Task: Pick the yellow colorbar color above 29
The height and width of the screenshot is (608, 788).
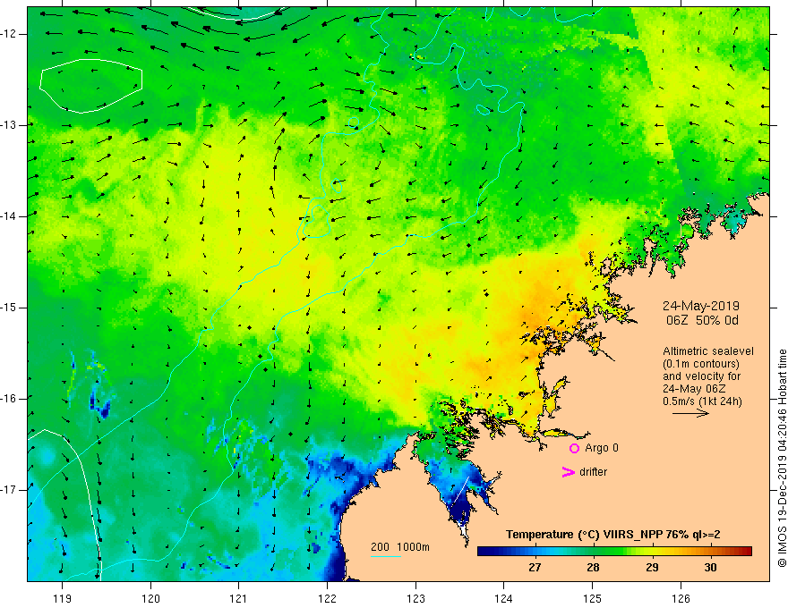Action: click(652, 552)
